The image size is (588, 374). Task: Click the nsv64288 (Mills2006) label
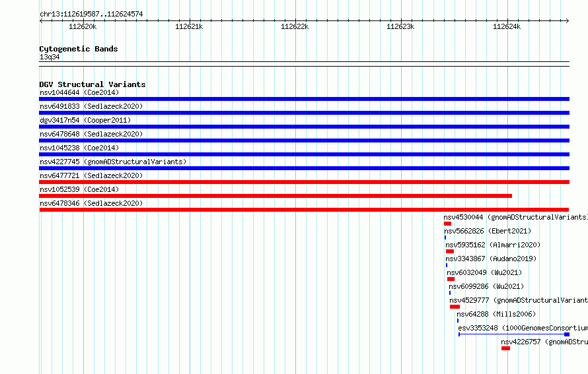tap(496, 314)
